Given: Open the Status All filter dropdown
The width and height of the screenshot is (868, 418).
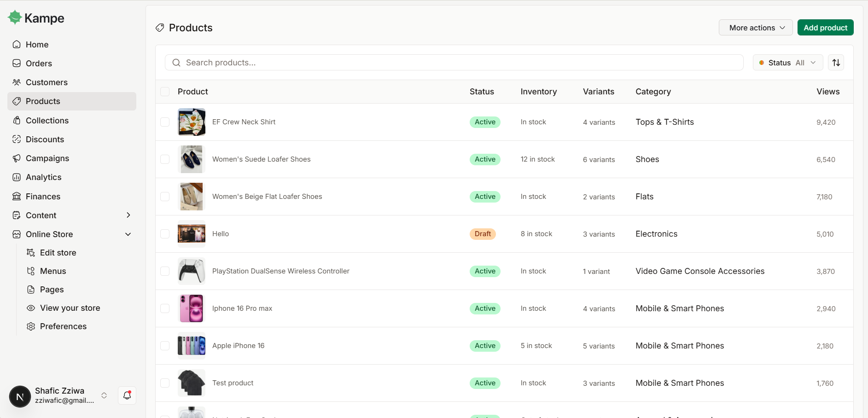Looking at the screenshot, I should [787, 63].
